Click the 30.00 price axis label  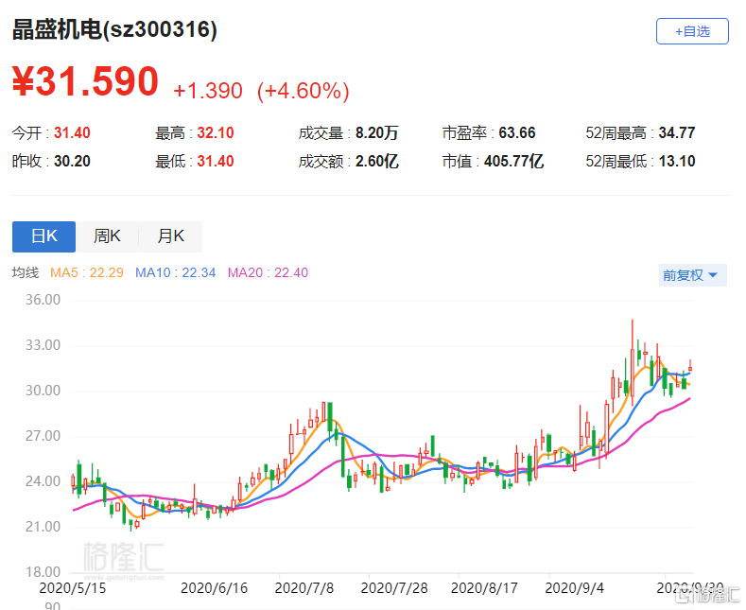tap(43, 391)
